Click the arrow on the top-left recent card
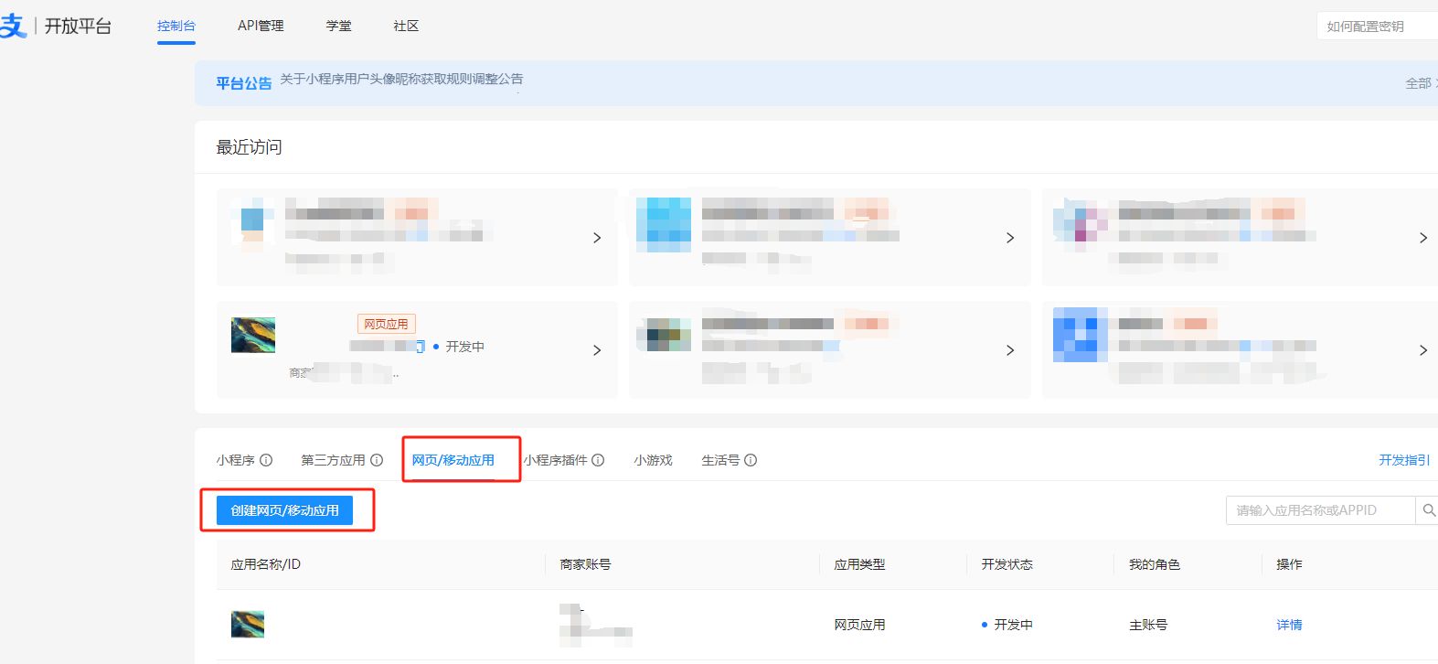Image resolution: width=1438 pixels, height=664 pixels. tap(597, 238)
